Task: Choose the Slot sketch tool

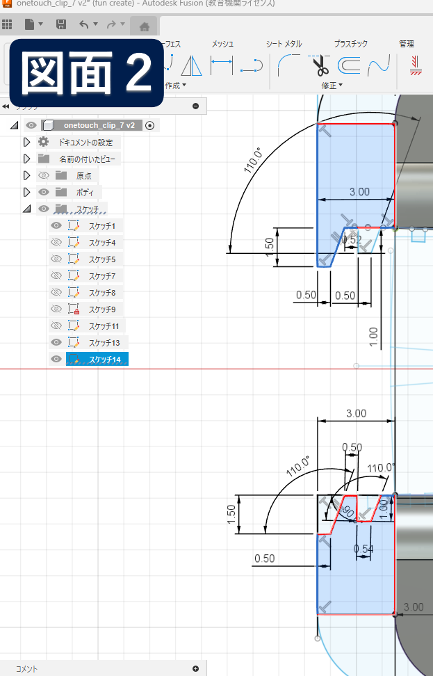Action: click(252, 66)
